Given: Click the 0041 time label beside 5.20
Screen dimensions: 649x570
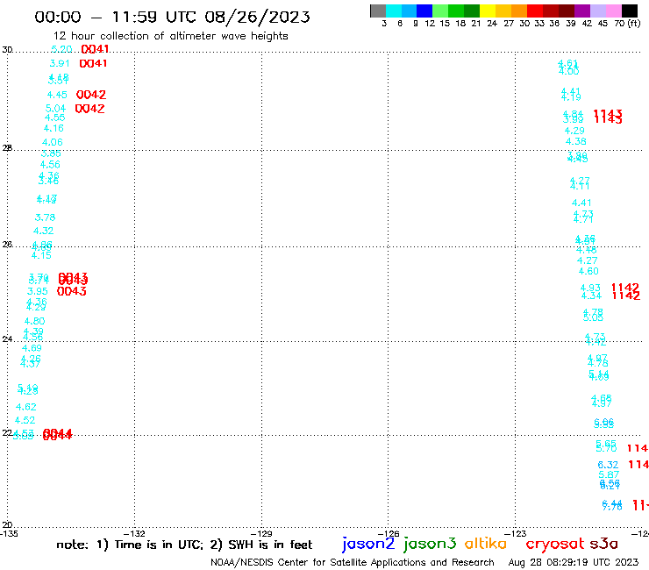Looking at the screenshot, I should point(96,49).
